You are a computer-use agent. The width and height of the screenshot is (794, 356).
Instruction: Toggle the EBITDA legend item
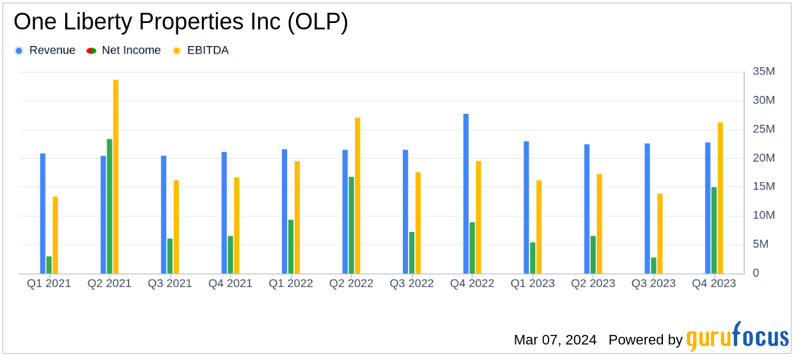coord(201,50)
